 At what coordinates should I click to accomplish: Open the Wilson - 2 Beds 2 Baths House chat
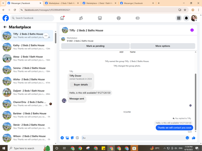point(27,138)
